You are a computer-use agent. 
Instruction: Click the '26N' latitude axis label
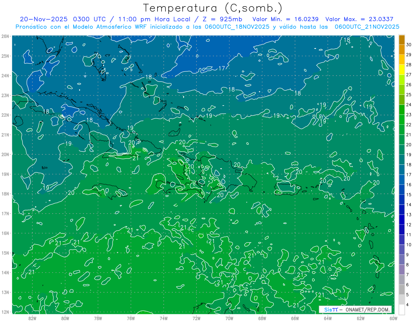tap(5, 36)
